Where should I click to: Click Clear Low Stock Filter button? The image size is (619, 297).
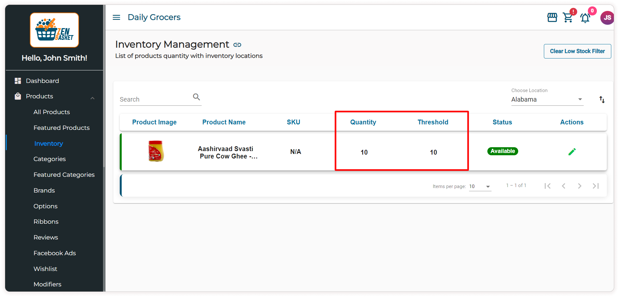pos(577,51)
